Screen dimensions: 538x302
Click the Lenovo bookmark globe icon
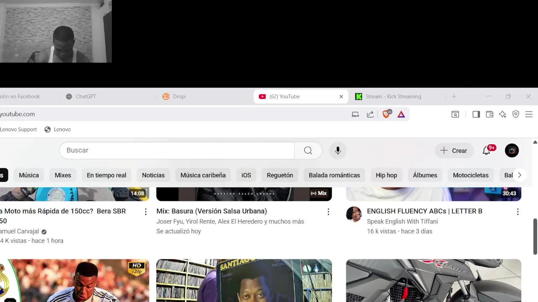pos(47,129)
